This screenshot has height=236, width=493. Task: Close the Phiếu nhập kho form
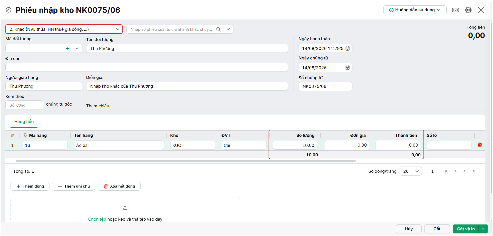(481, 10)
